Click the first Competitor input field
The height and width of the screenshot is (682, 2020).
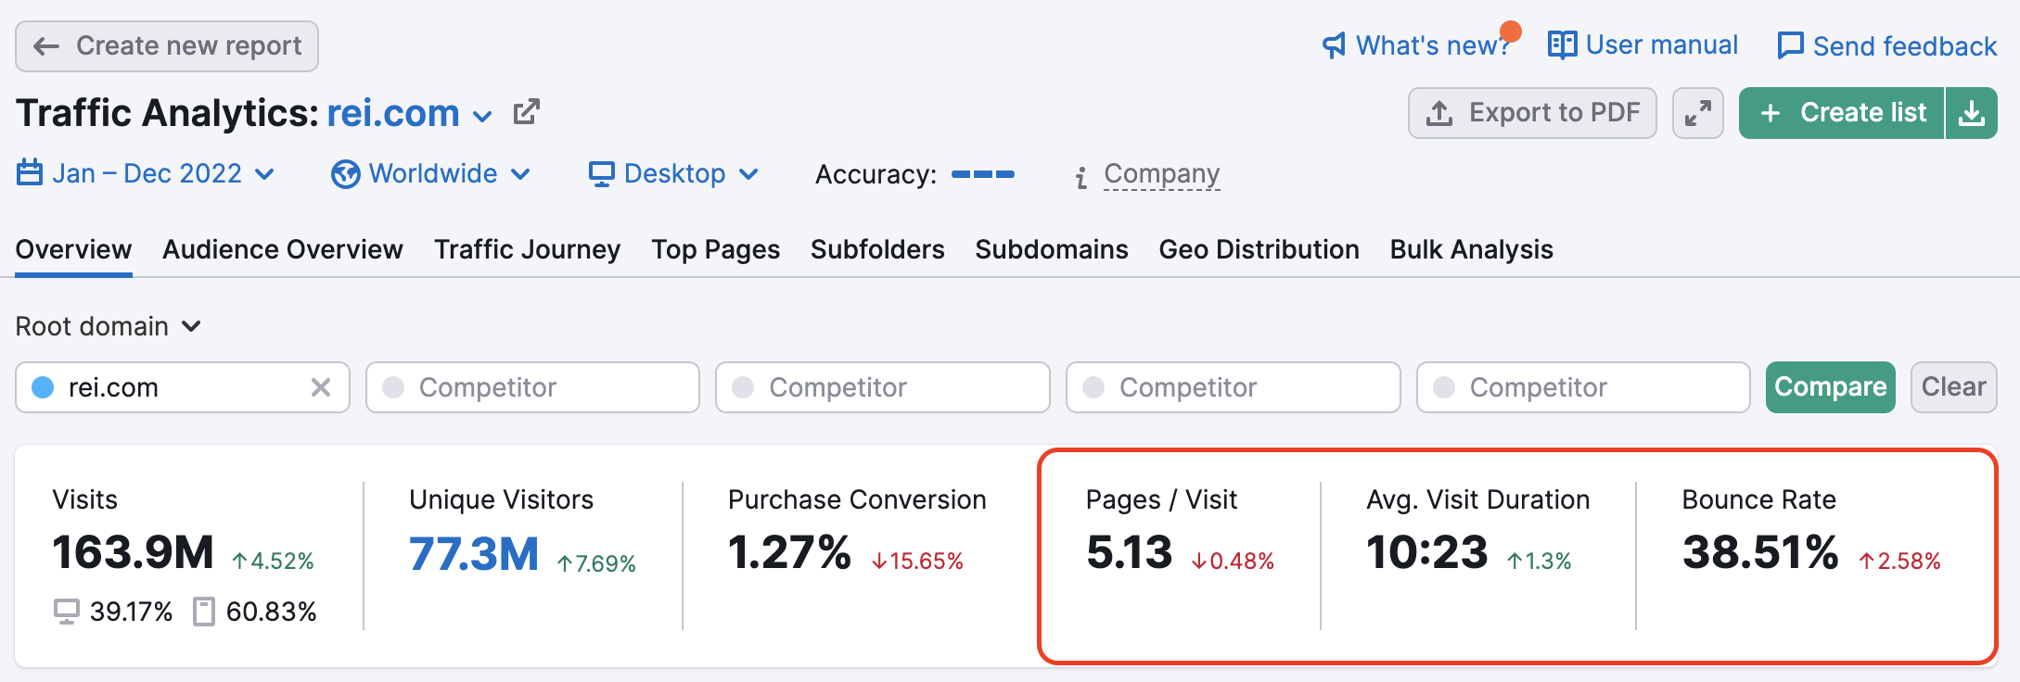[x=532, y=387]
